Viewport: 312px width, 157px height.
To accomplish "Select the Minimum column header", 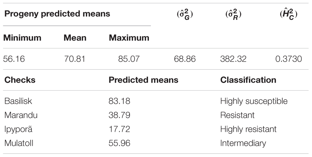I will coord(22,38).
